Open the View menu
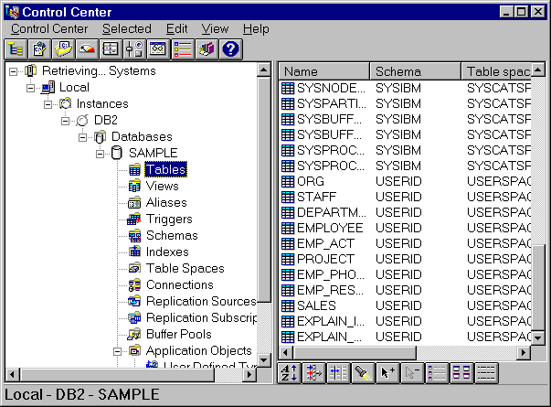This screenshot has height=407, width=551. (x=215, y=29)
